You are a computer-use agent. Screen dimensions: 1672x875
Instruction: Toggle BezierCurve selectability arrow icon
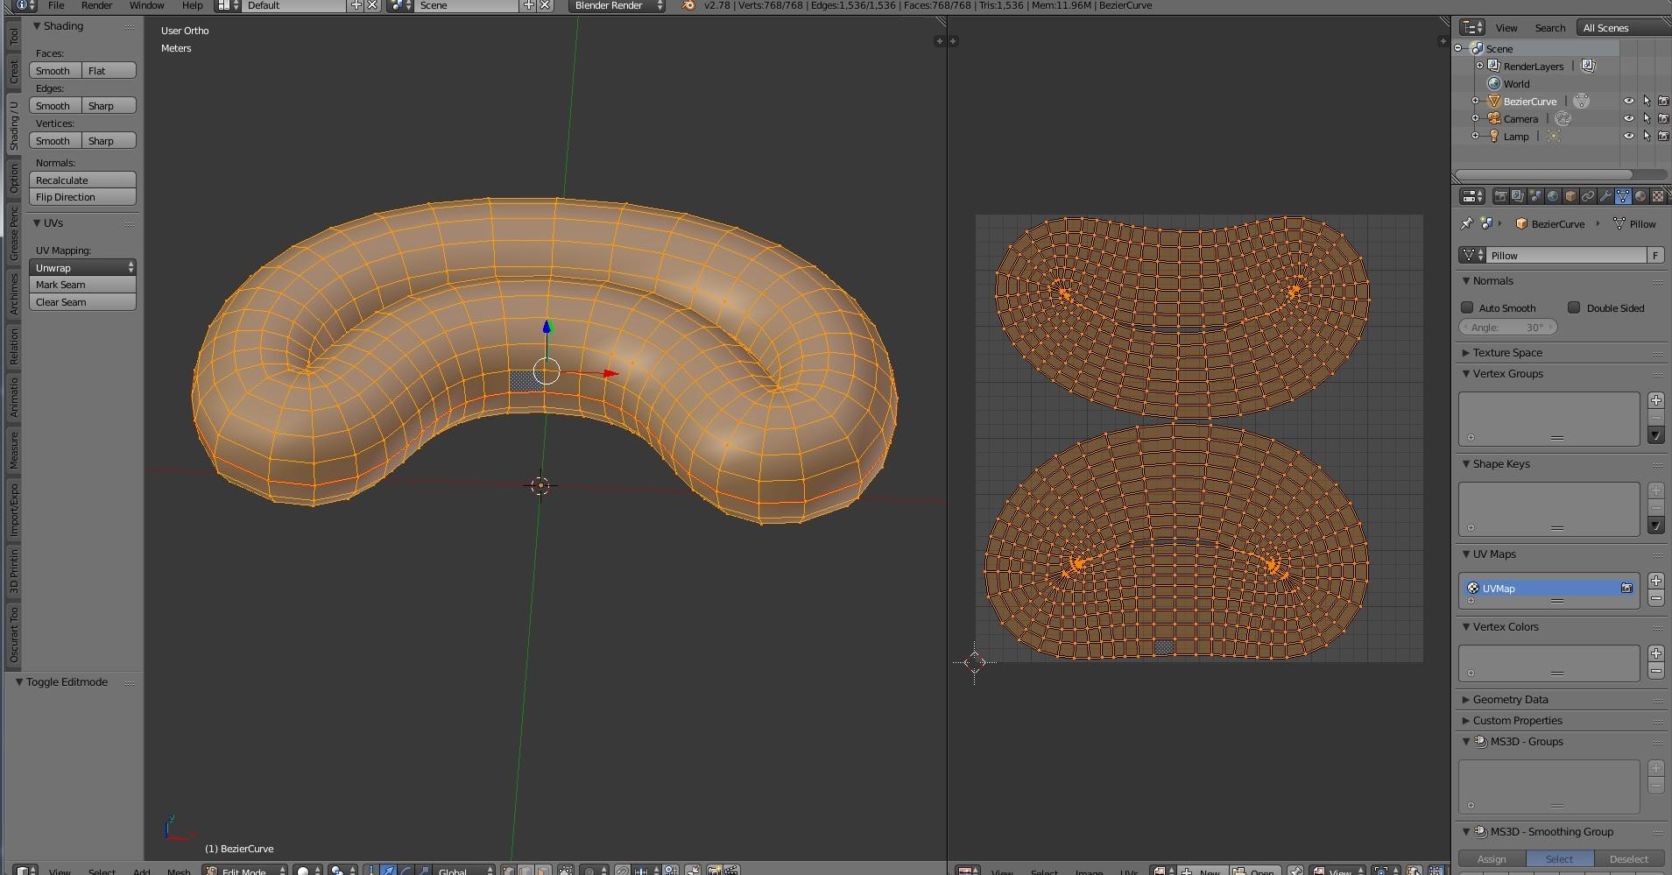click(x=1647, y=102)
